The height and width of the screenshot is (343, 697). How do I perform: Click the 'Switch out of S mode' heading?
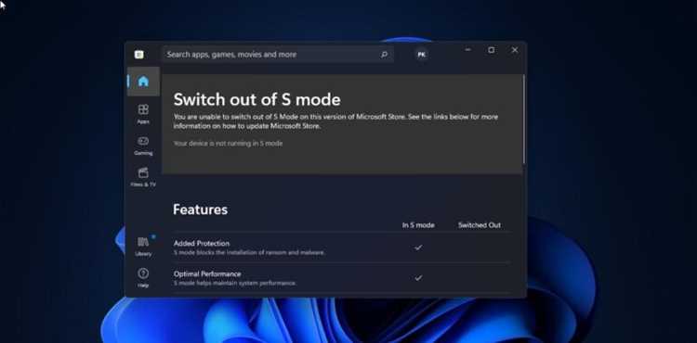[x=256, y=99]
